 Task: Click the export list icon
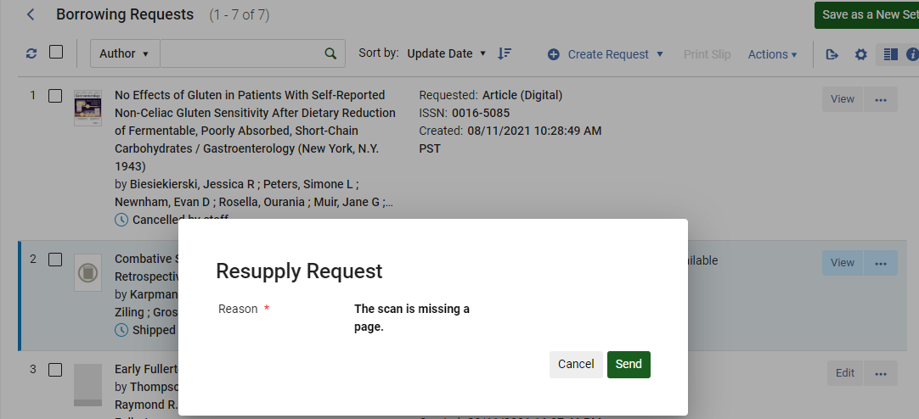pyautogui.click(x=832, y=54)
